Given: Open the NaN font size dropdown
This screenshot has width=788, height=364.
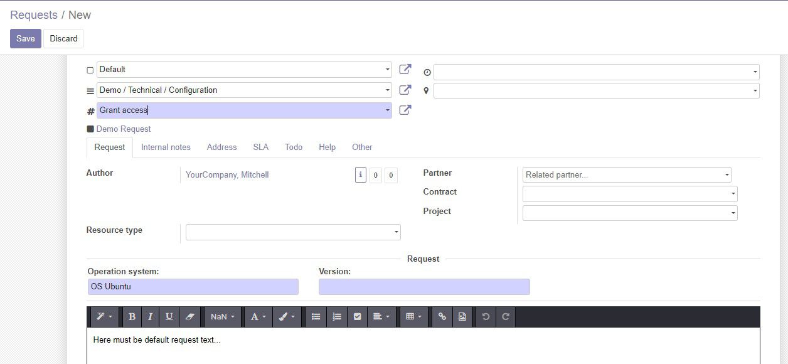Looking at the screenshot, I should 223,317.
